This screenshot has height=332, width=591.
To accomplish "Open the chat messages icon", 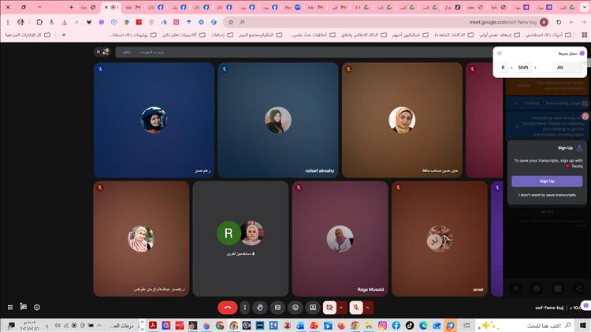I will 24,307.
